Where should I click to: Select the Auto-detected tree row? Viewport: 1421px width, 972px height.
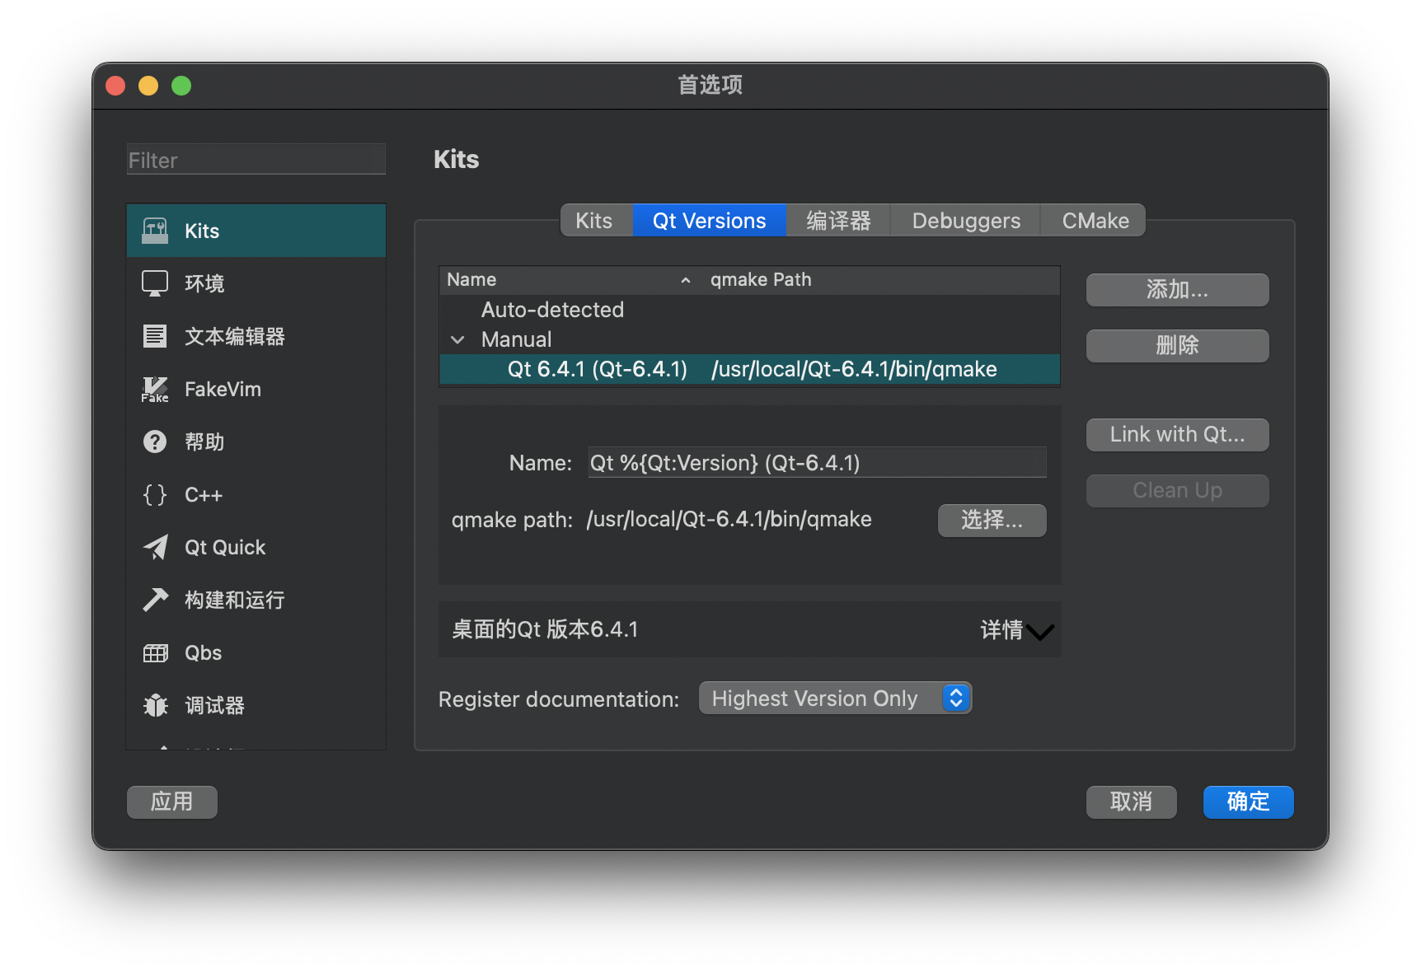(x=750, y=310)
